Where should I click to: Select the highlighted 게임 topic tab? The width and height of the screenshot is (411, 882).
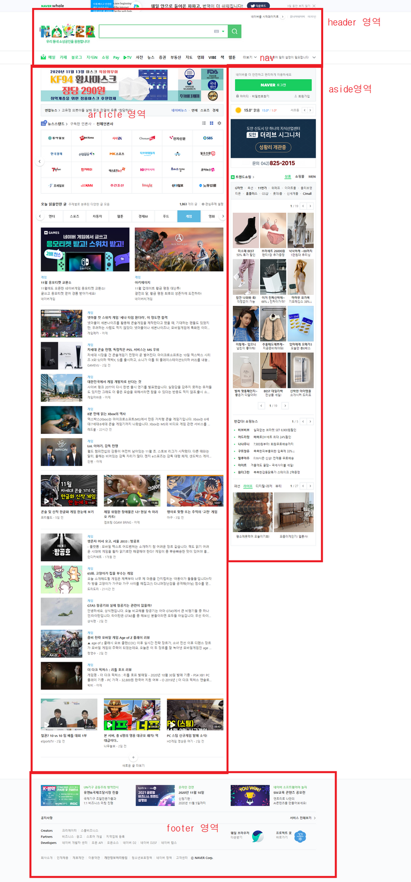point(189,216)
